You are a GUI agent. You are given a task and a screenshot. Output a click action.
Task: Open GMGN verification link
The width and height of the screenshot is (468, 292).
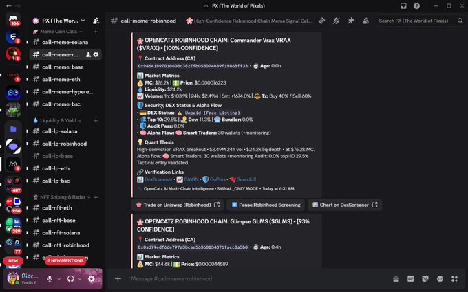click(191, 179)
